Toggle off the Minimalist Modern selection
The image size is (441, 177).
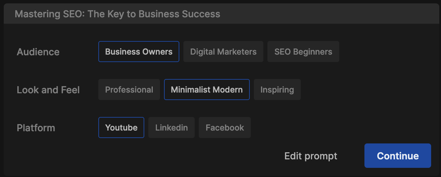pos(207,90)
